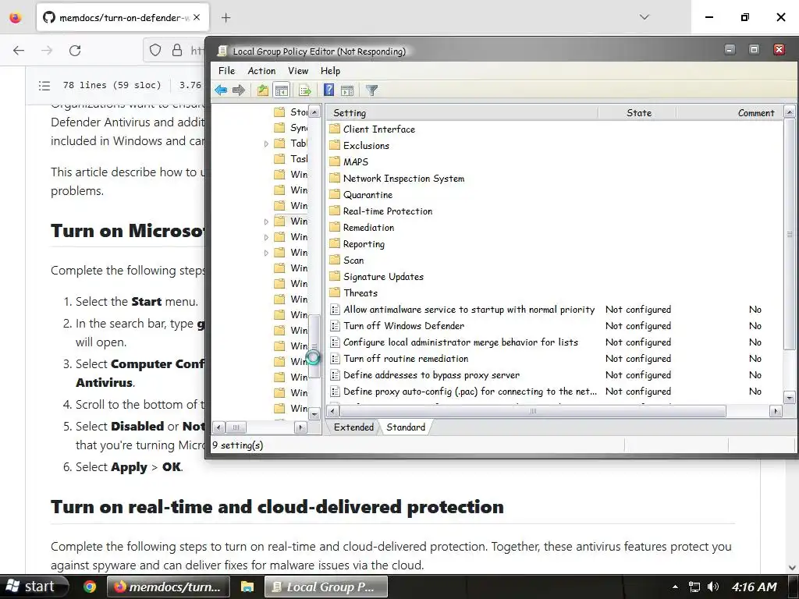Click the settings pane horizontal scrollbar thumb
The image size is (799, 599).
coord(532,410)
